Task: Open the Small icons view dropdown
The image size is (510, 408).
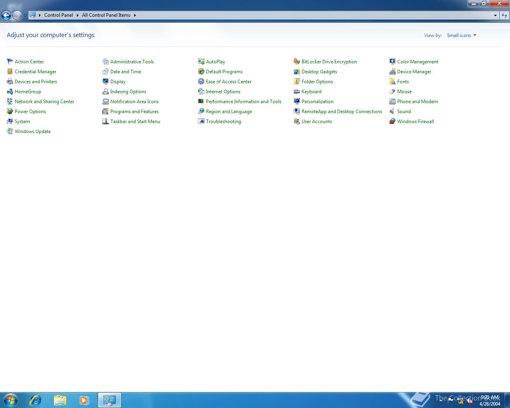Action: tap(461, 35)
